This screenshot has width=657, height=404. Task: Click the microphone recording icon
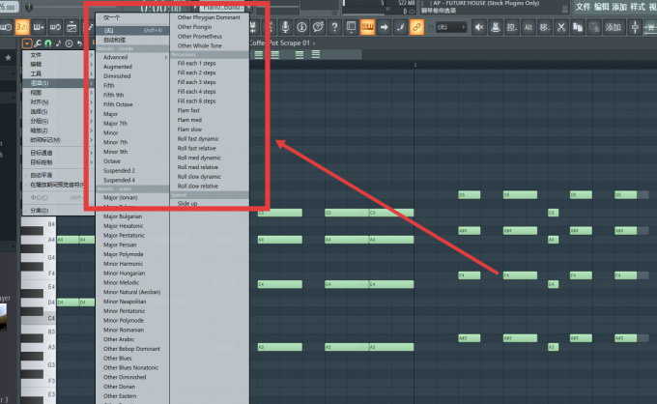pyautogui.click(x=285, y=27)
